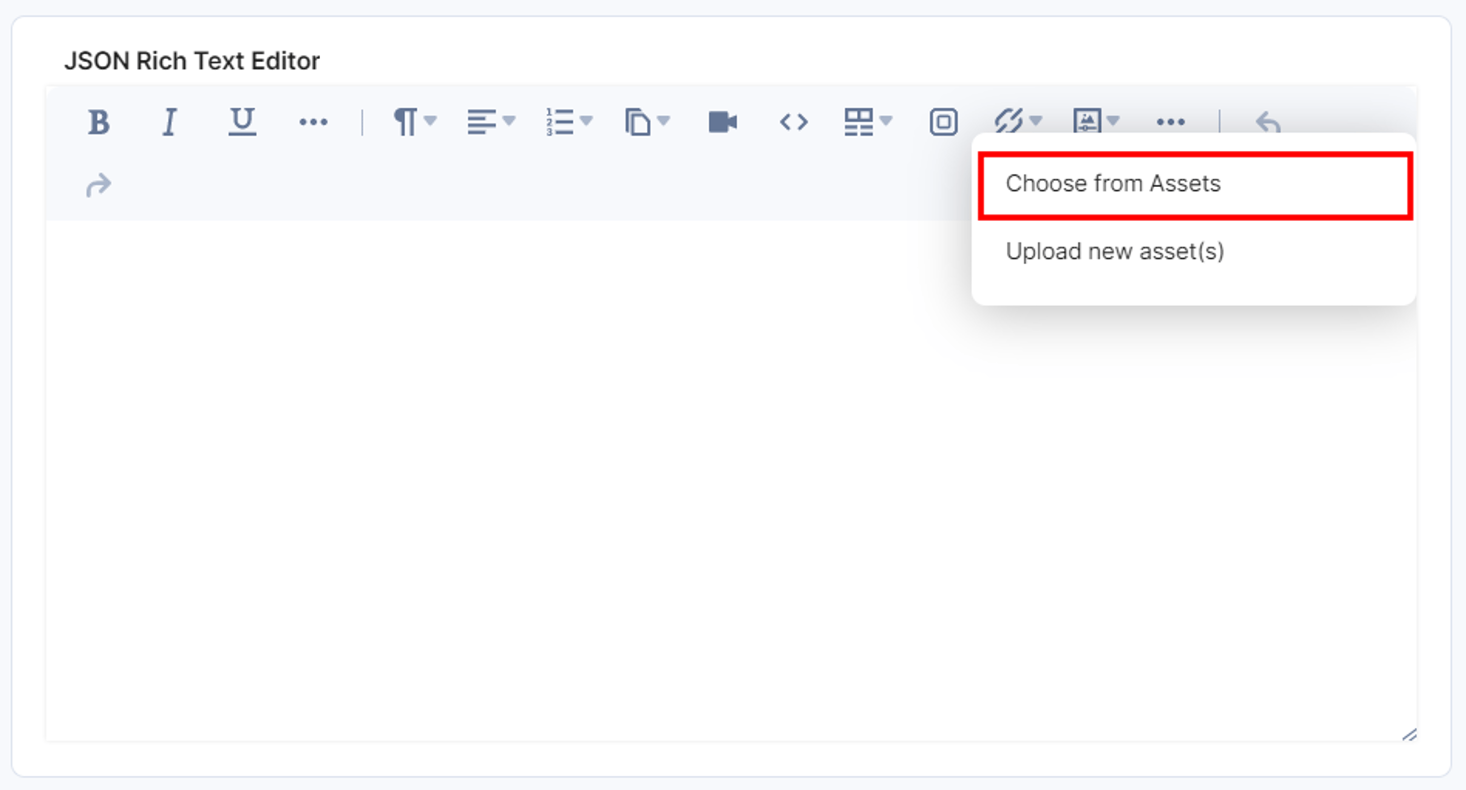Image resolution: width=1466 pixels, height=790 pixels.
Task: Click the numbered list icon
Action: tap(559, 122)
